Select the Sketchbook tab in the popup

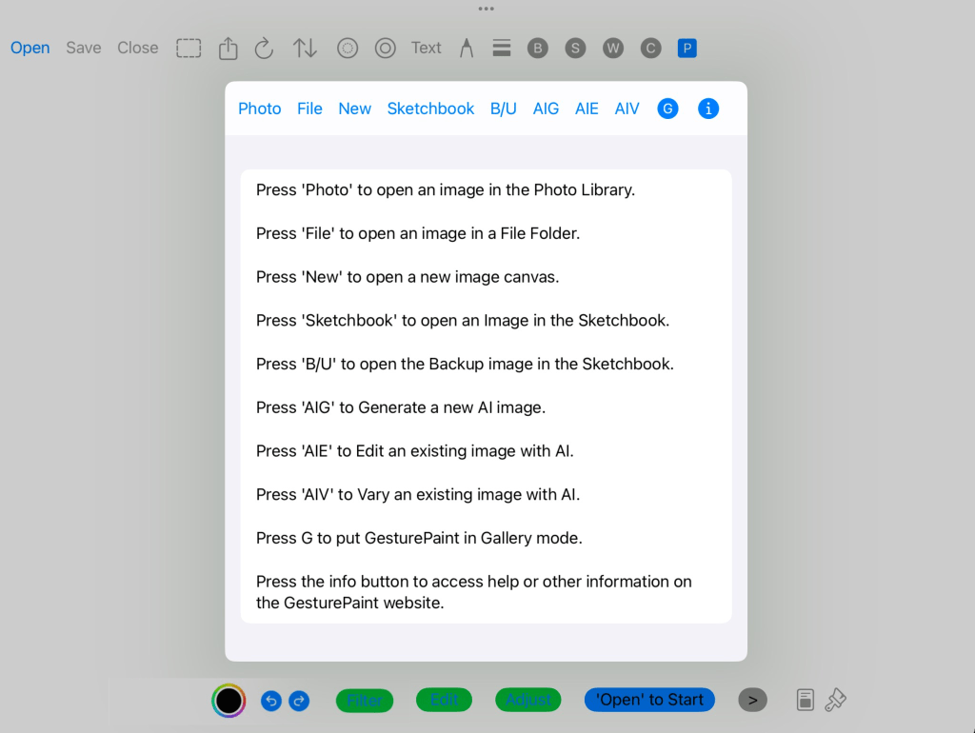430,109
